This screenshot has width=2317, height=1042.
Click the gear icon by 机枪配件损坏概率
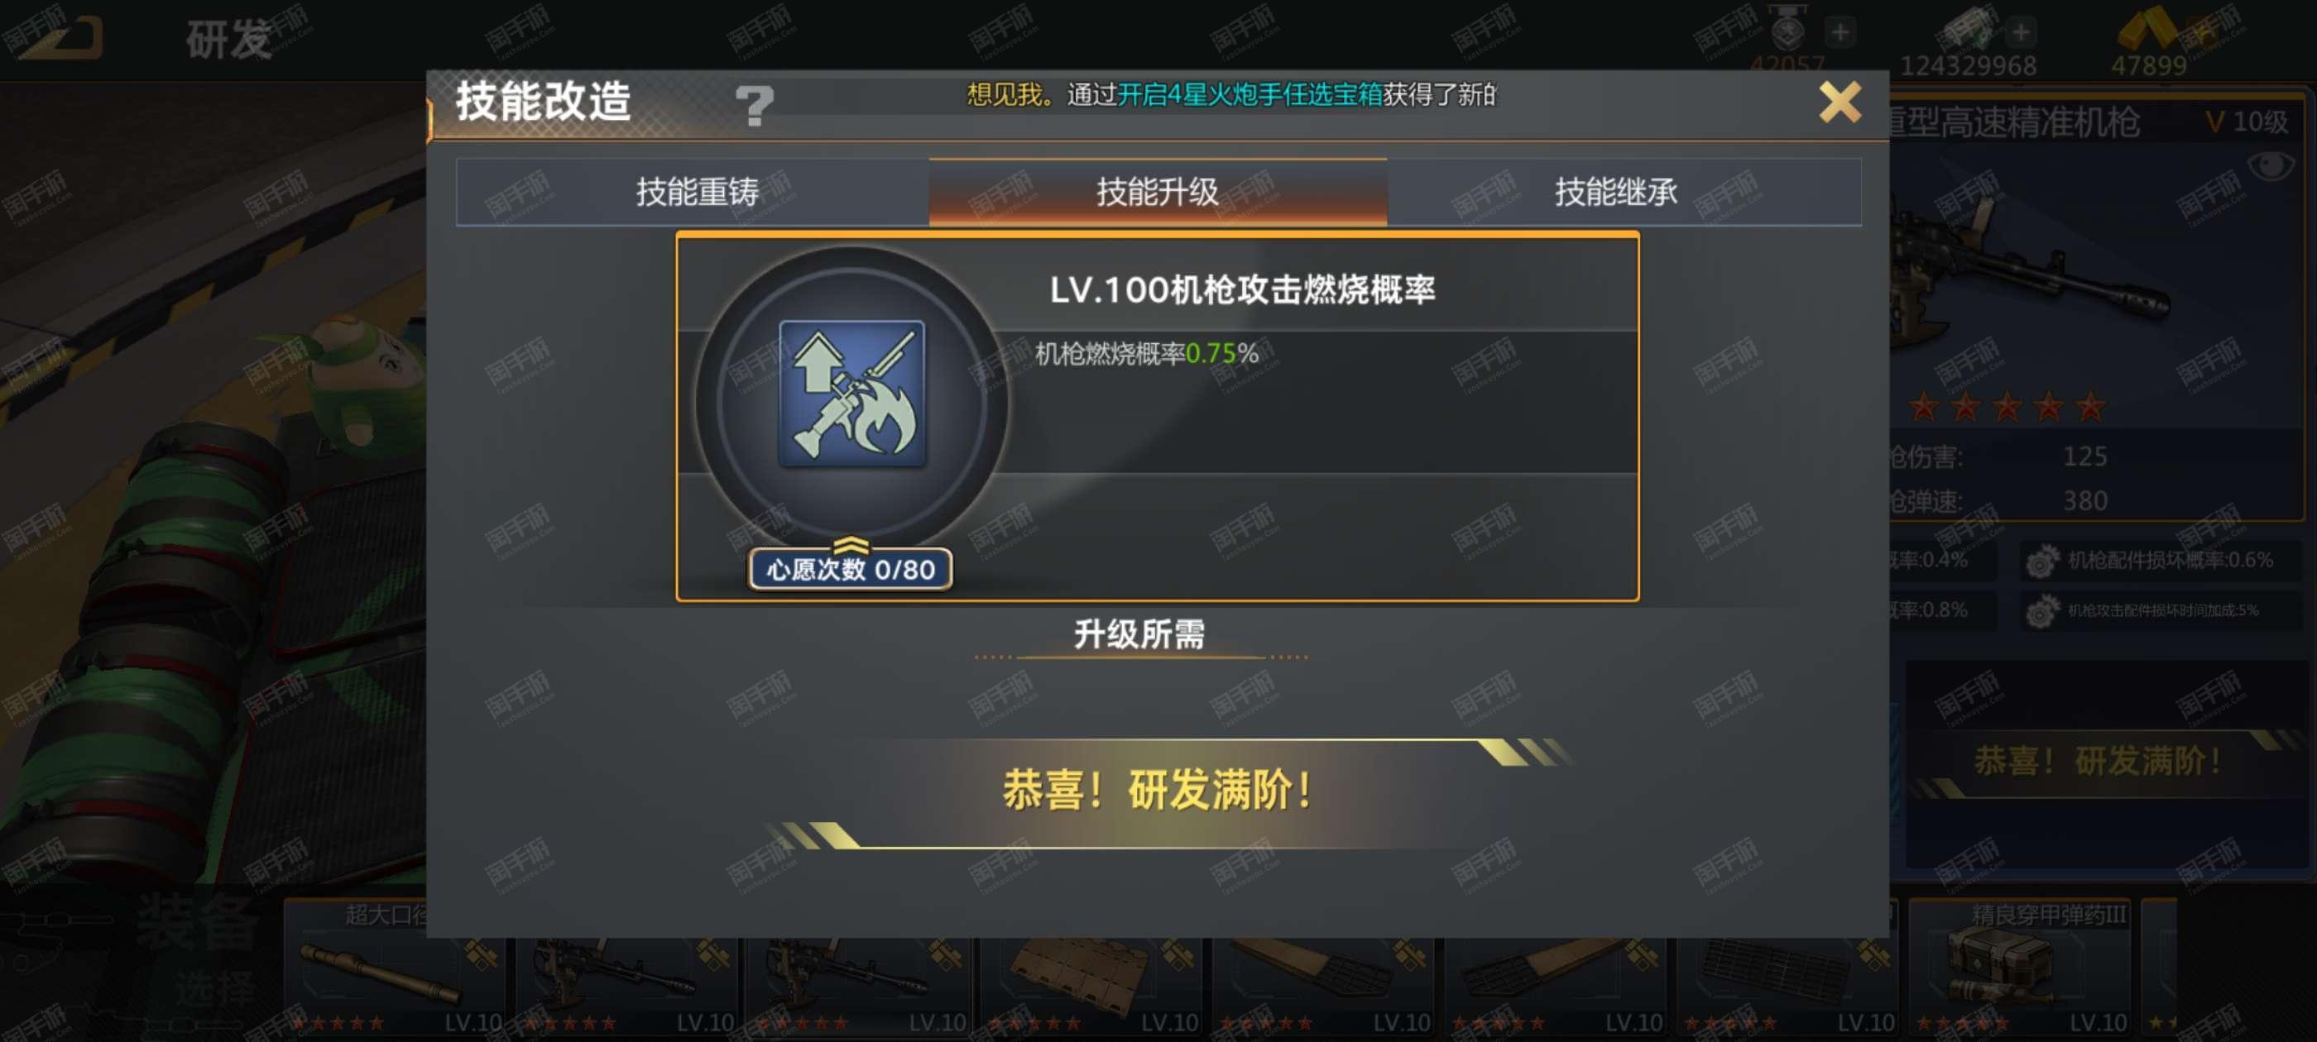pyautogui.click(x=2040, y=561)
